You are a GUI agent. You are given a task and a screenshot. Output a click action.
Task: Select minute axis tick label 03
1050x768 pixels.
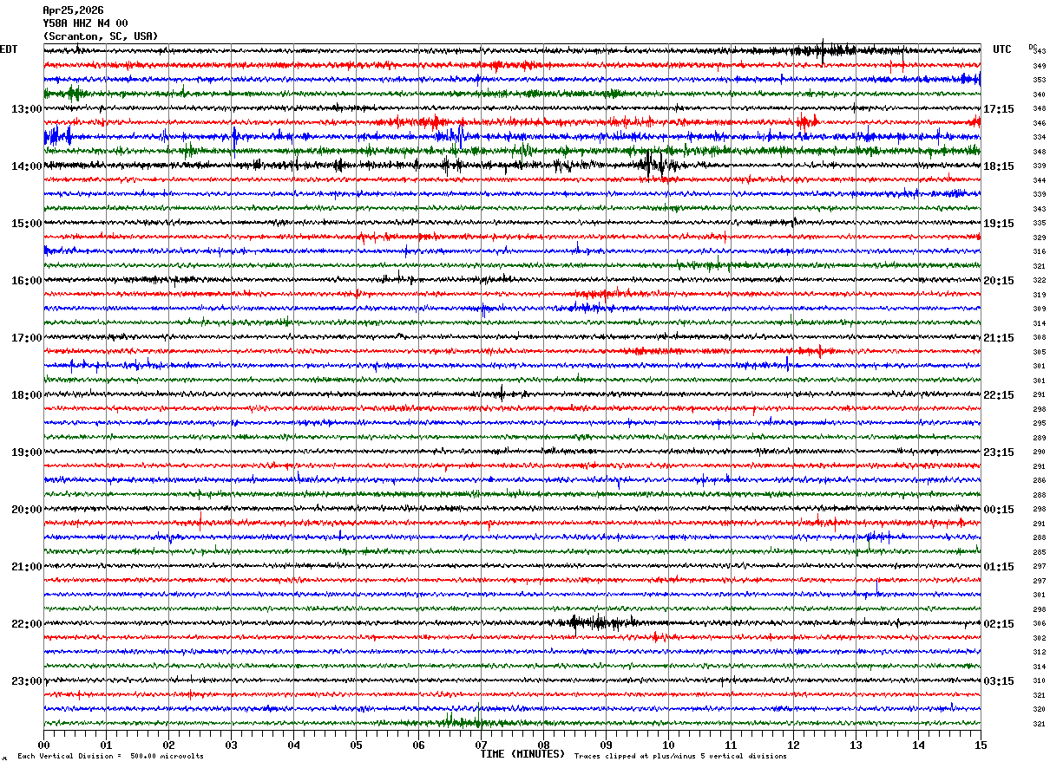coord(231,745)
